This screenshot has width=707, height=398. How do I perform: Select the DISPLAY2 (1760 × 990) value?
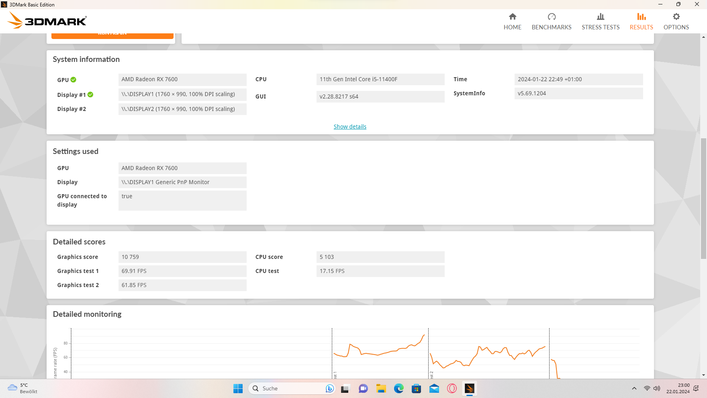[x=182, y=109]
